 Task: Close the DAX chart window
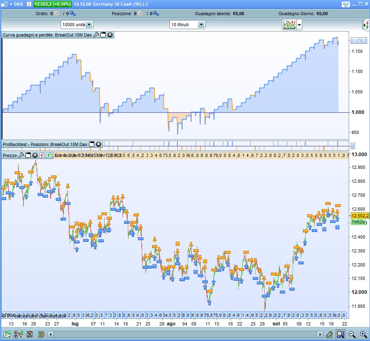pos(366,4)
